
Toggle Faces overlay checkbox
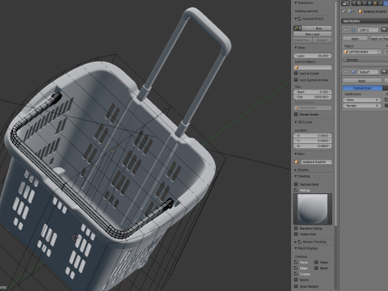(296, 262)
